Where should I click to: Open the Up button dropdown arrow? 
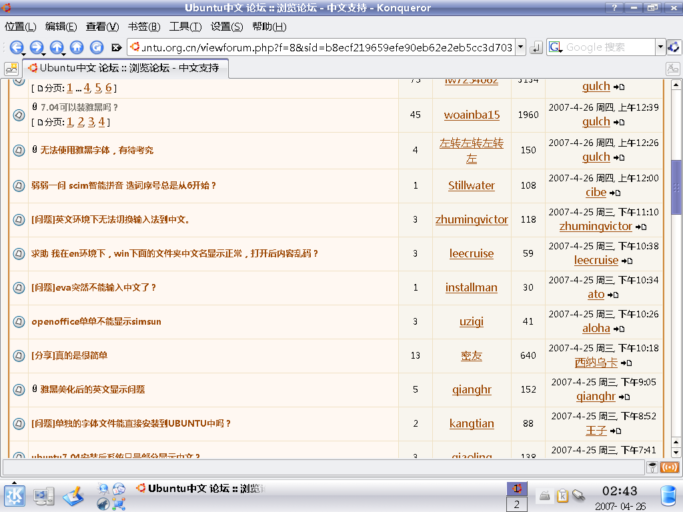click(63, 55)
